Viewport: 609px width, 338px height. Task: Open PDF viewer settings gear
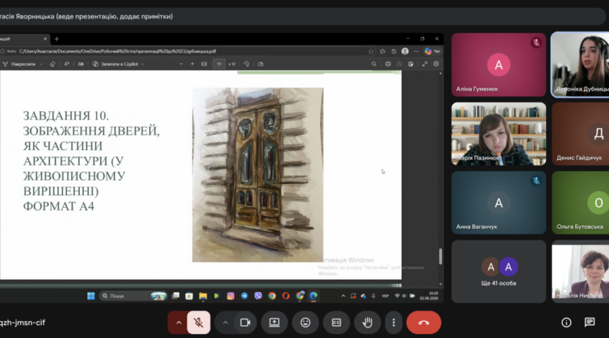tap(436, 64)
